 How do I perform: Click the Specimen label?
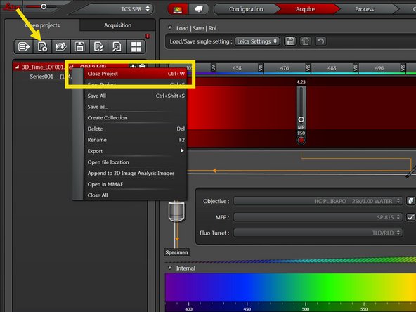coord(176,252)
